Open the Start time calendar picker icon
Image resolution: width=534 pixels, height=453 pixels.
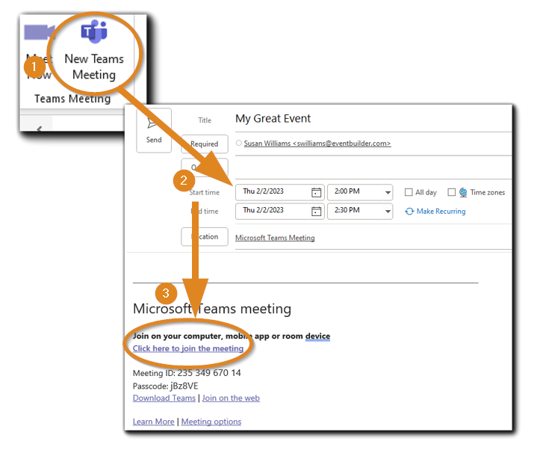coord(316,192)
